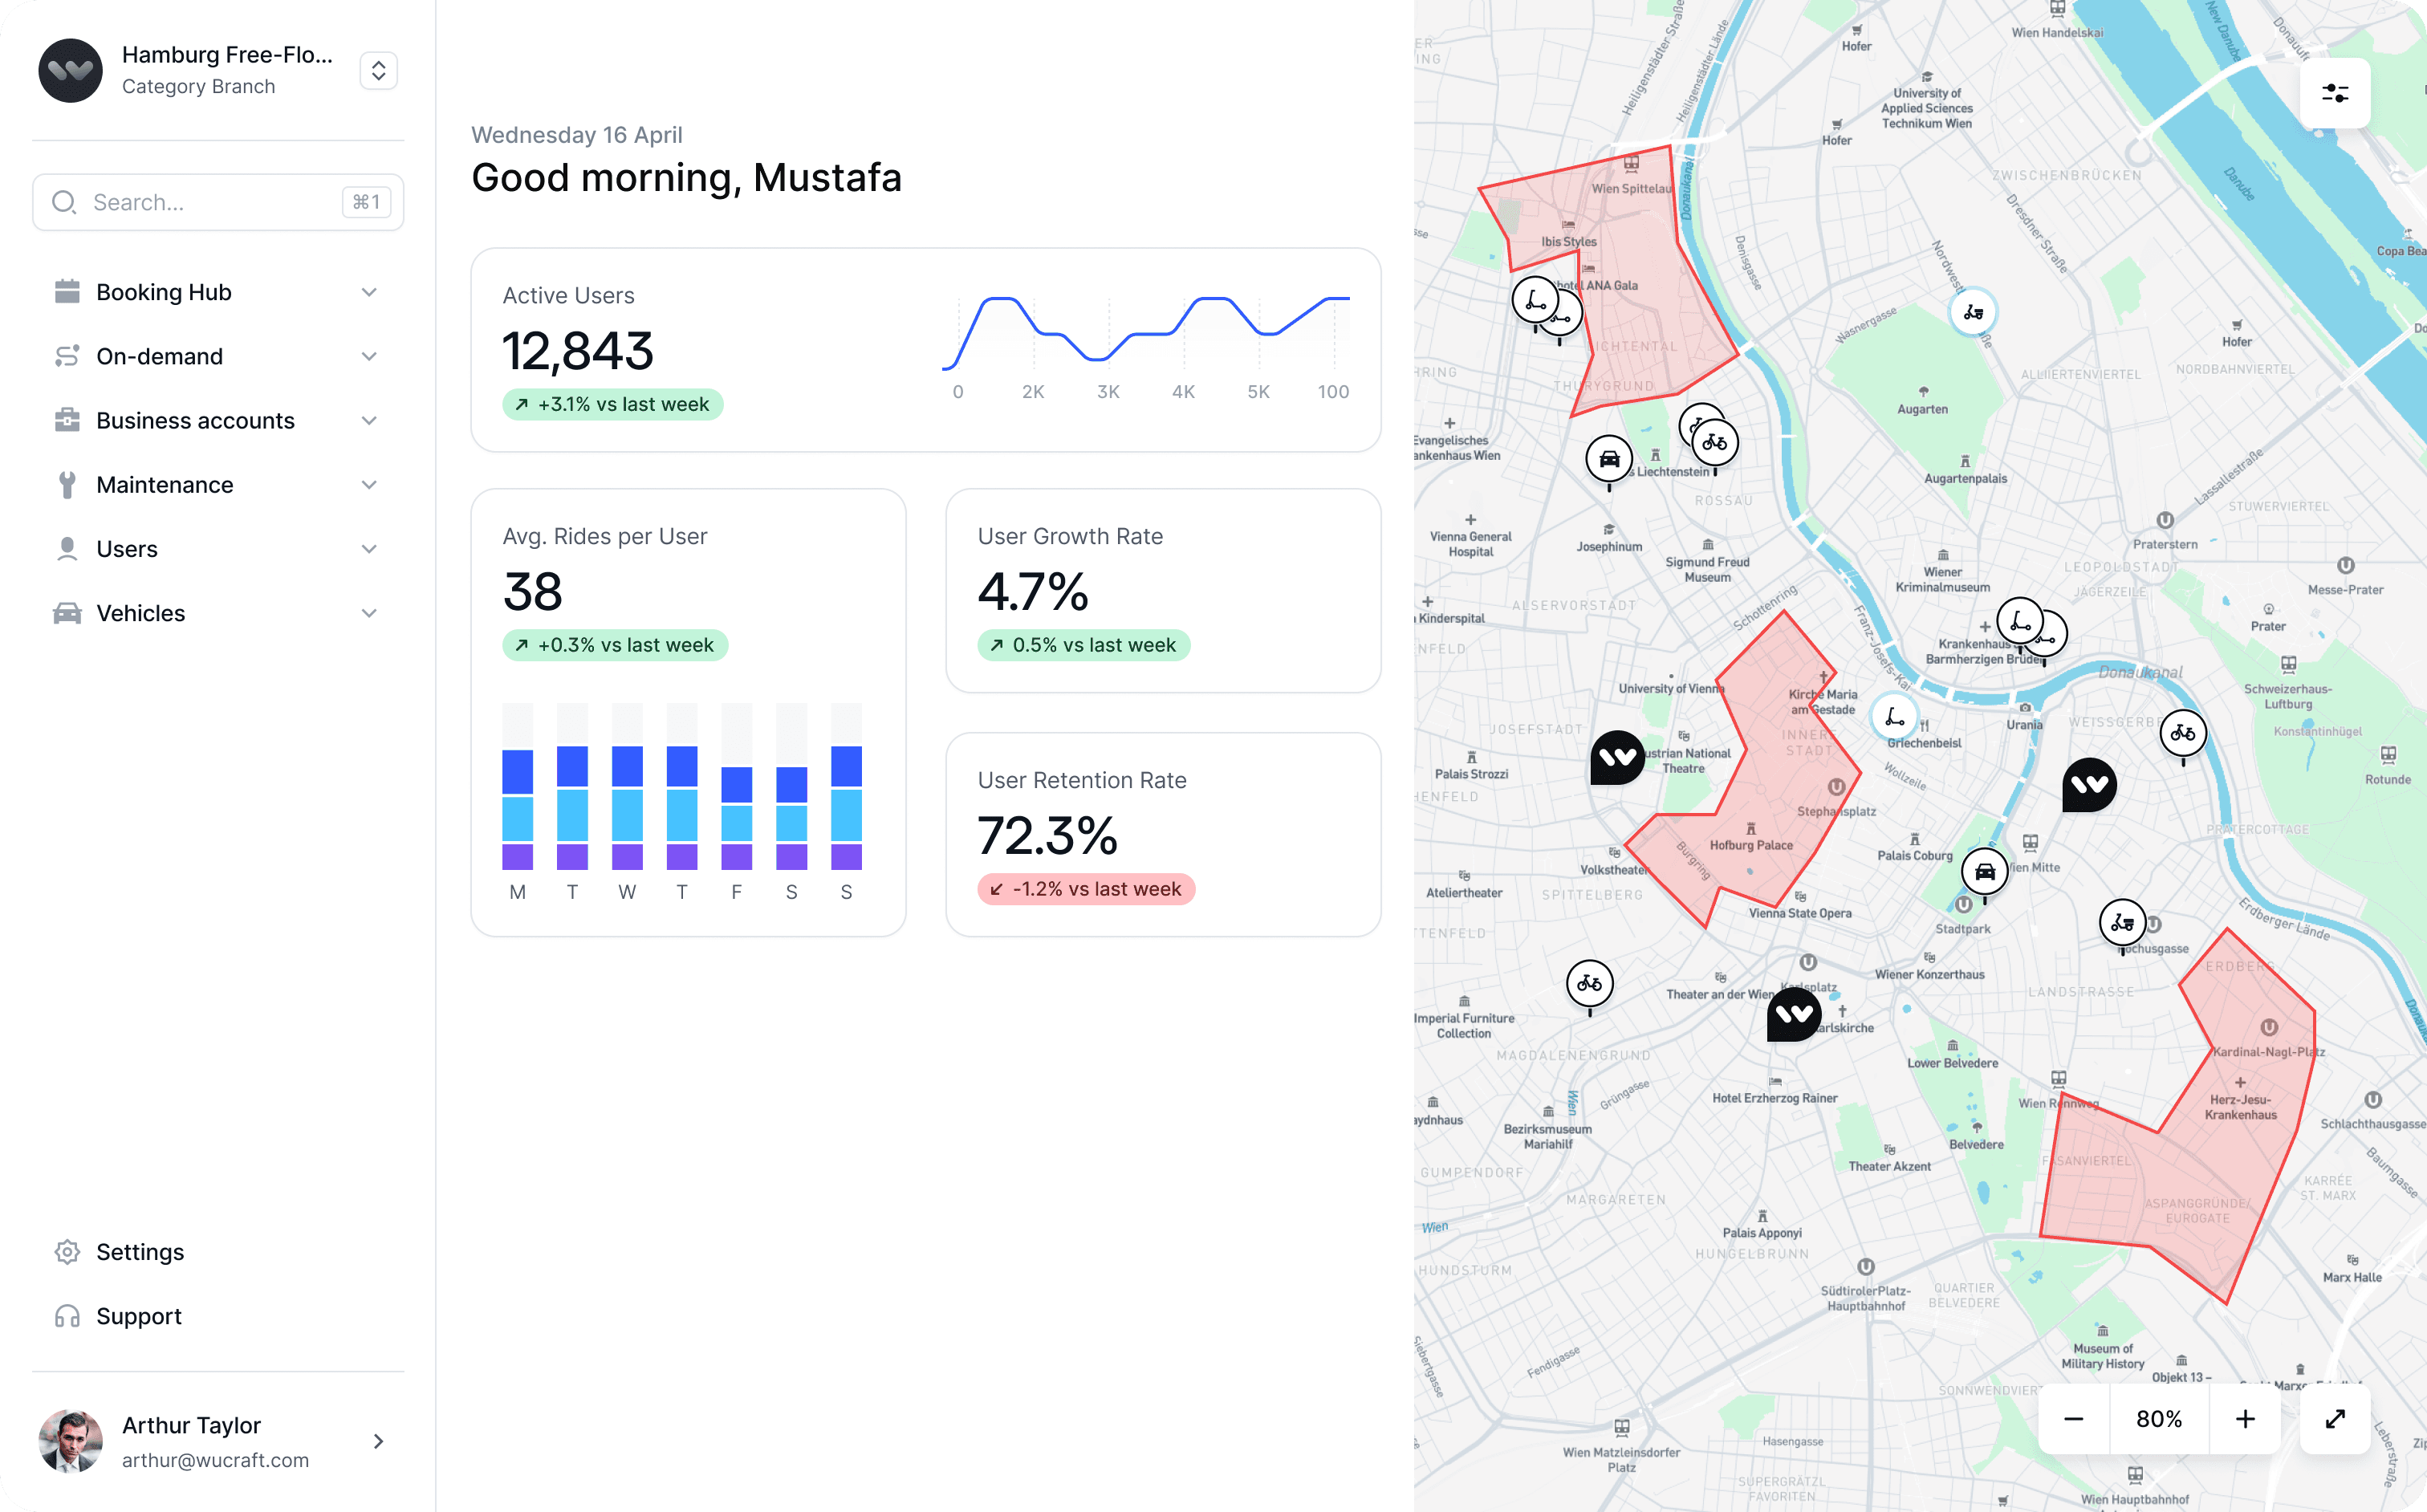Zoom out the map with minus button
Screen dimensions: 2427x1512
(2073, 1418)
